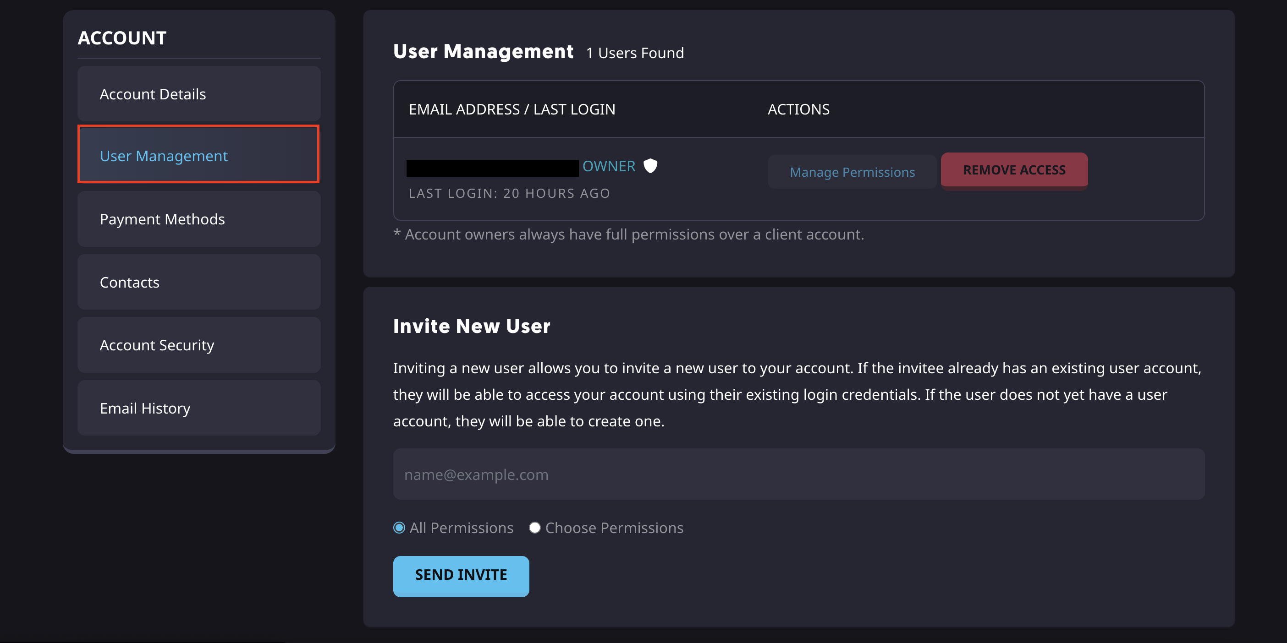Image resolution: width=1287 pixels, height=643 pixels.
Task: Click the User Management page heading
Action: pos(483,51)
